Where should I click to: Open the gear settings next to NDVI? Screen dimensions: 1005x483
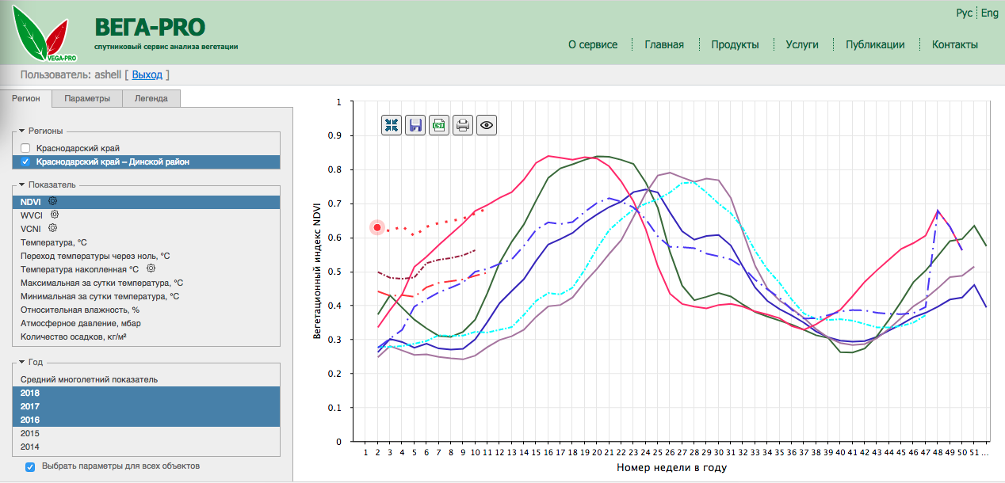(53, 202)
